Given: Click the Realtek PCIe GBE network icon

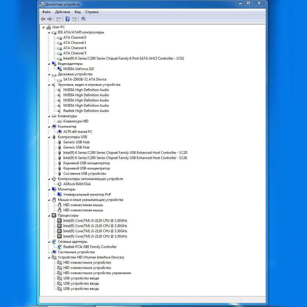Looking at the screenshot, I should [60, 247].
